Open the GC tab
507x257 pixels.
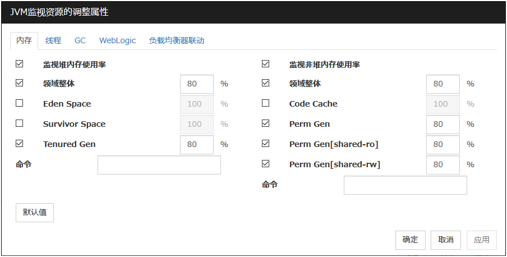80,40
